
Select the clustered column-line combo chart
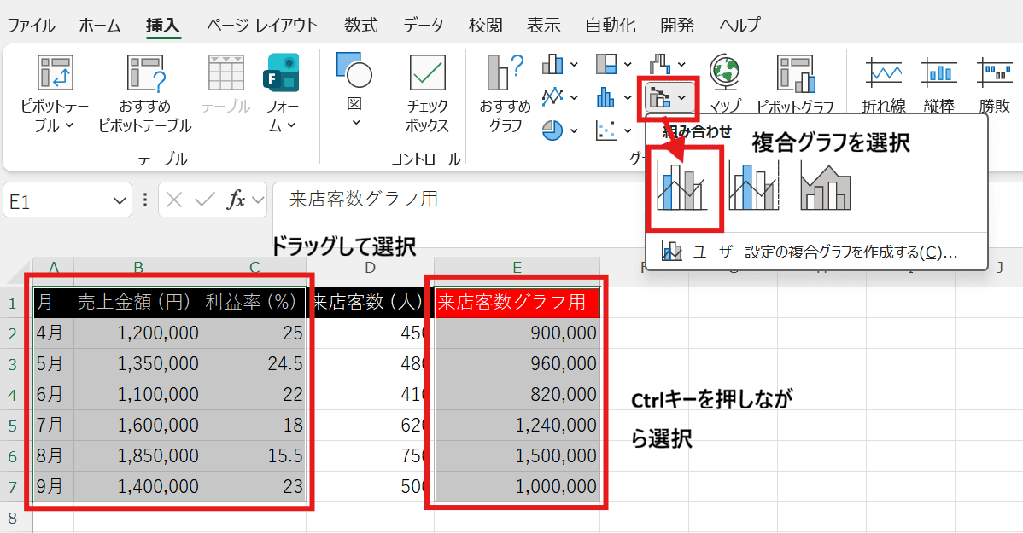[x=681, y=186]
